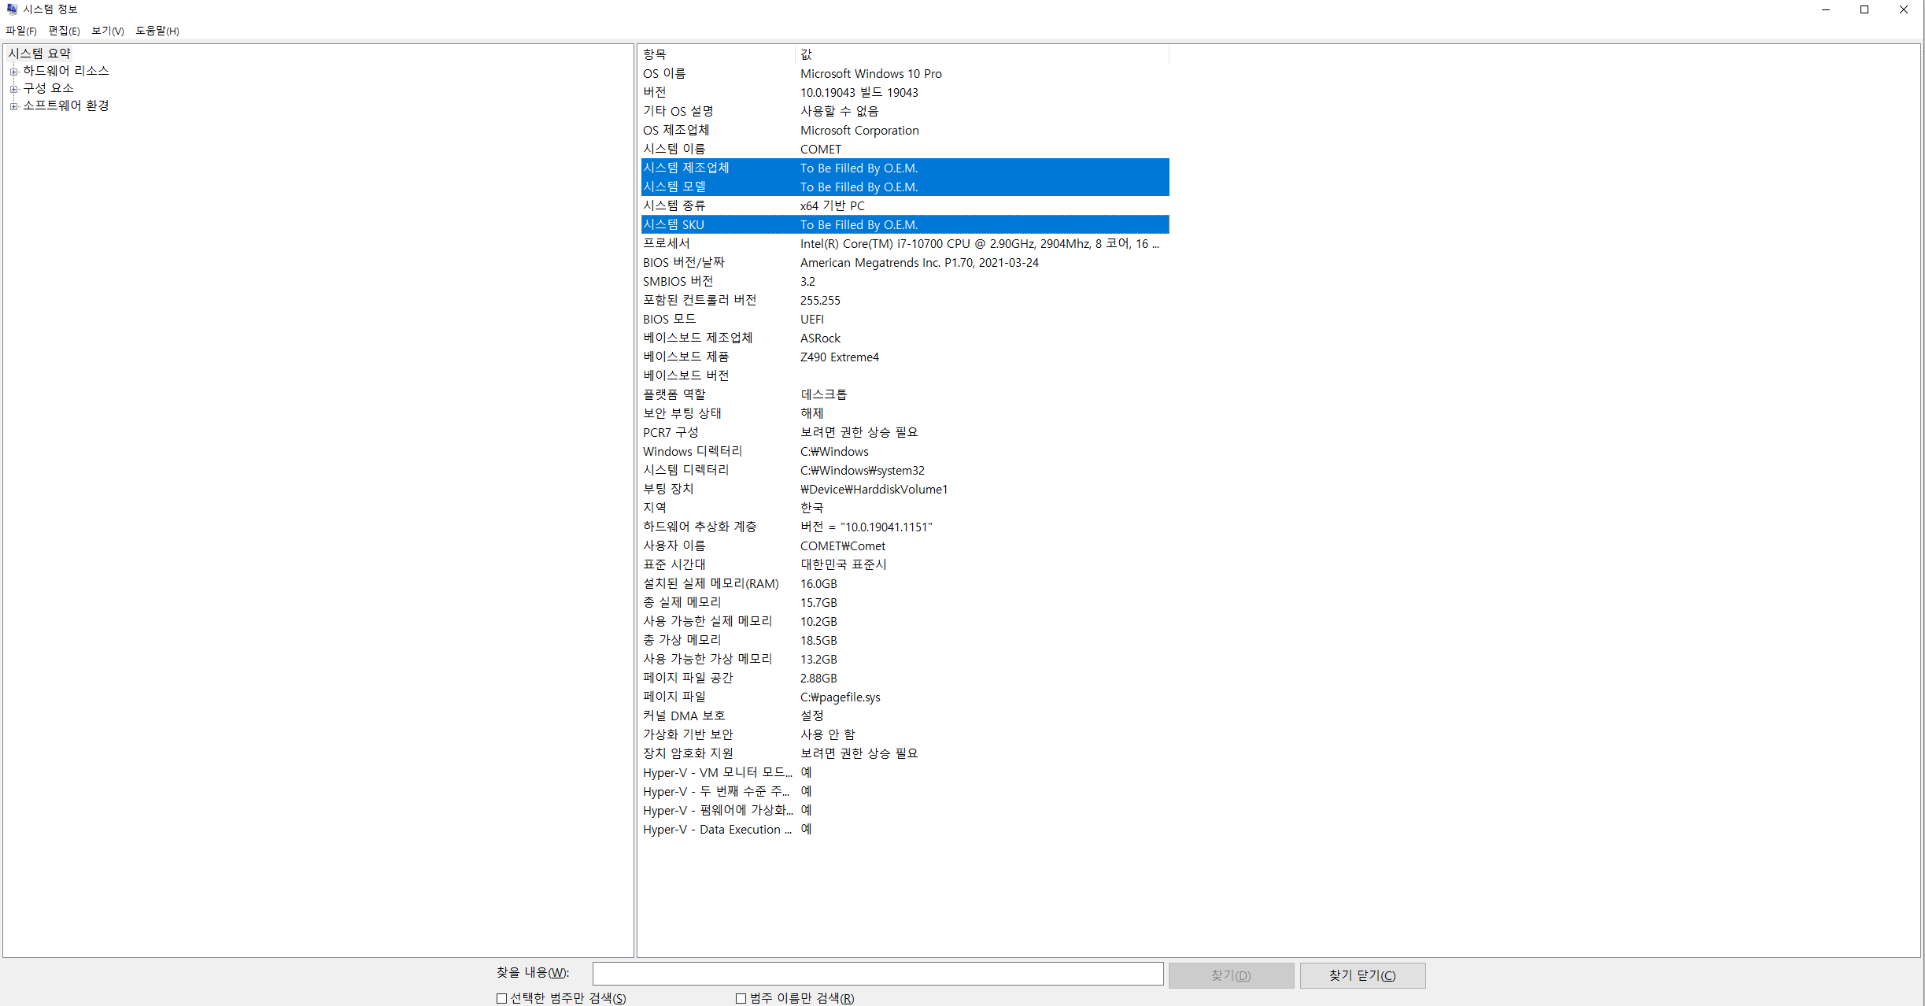Select the SMBIOS 버전 row

coord(905,281)
